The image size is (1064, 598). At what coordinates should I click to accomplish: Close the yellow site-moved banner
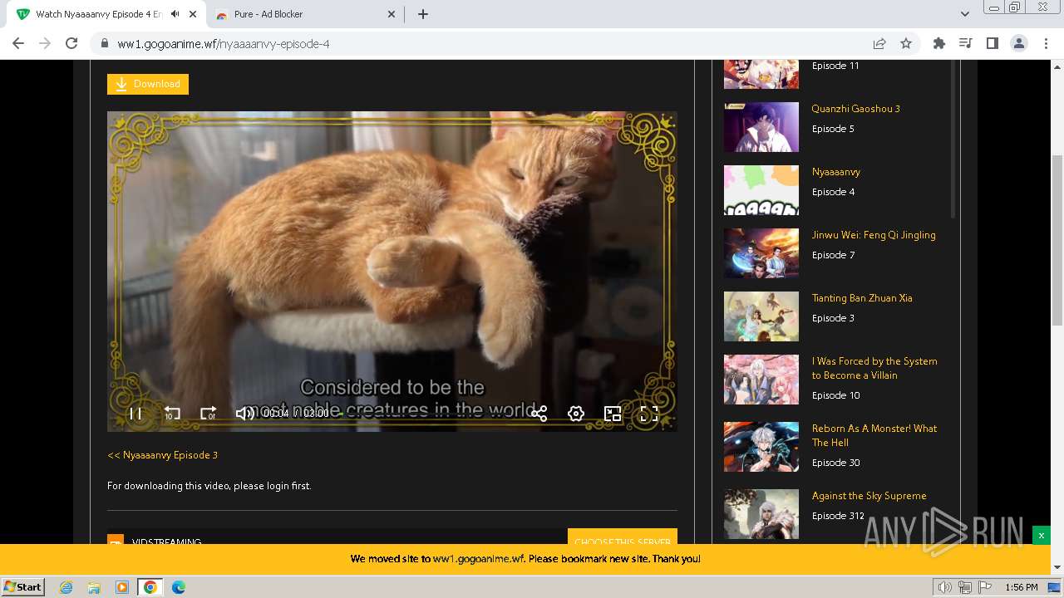(x=1041, y=536)
